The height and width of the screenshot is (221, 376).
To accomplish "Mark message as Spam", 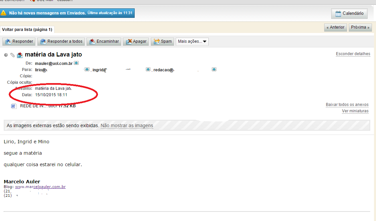I will tap(162, 41).
